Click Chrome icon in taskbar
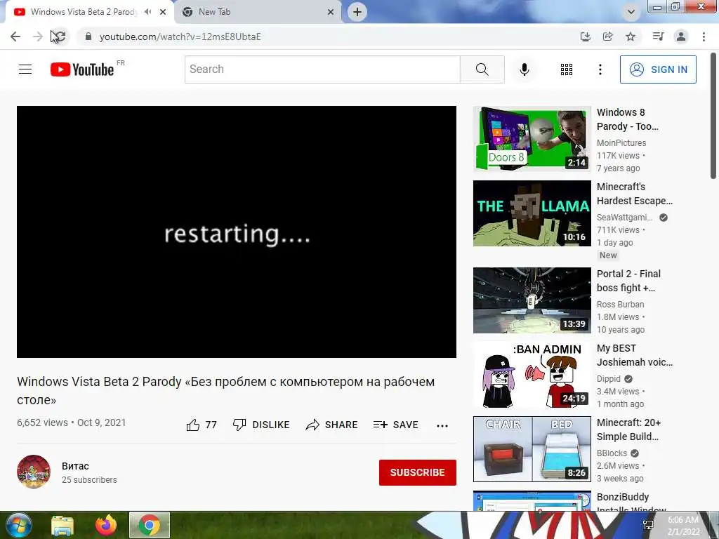Image resolution: width=719 pixels, height=539 pixels. tap(150, 525)
